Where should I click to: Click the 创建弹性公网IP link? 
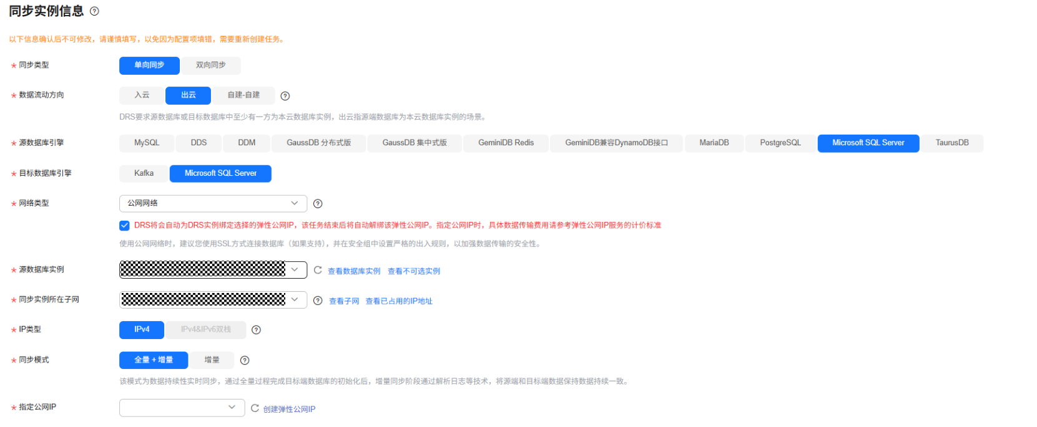289,410
